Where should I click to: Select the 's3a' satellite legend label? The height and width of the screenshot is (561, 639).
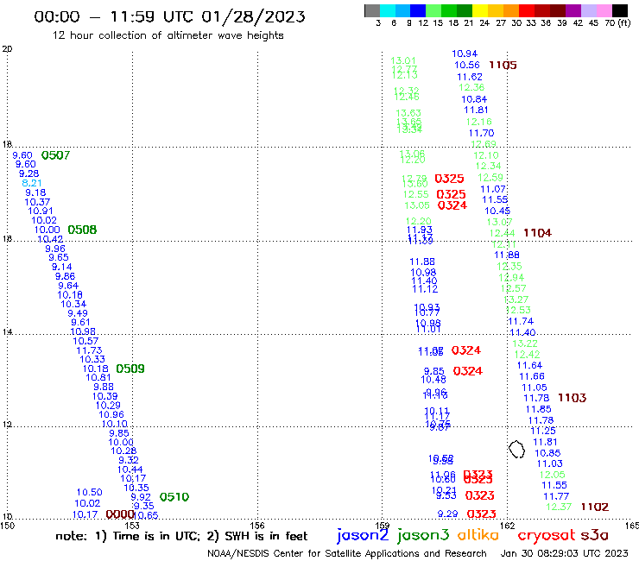[x=594, y=535]
